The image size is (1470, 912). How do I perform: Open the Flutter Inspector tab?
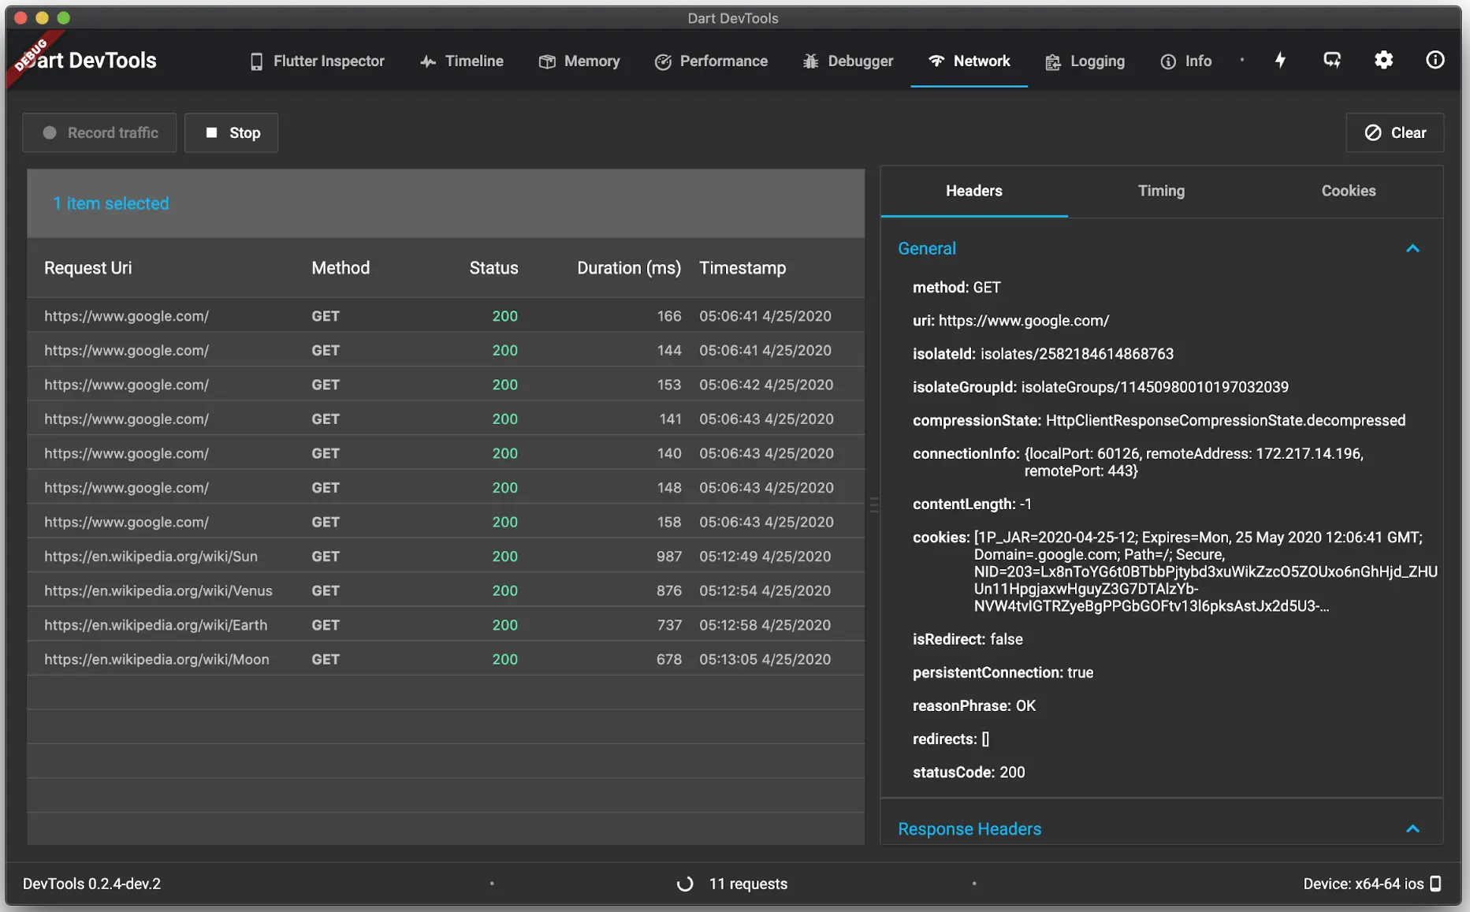[x=317, y=61]
